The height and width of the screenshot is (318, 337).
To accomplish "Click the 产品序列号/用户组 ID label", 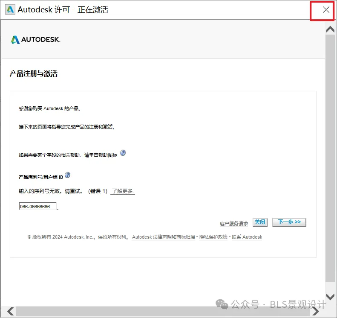I will tap(41, 177).
